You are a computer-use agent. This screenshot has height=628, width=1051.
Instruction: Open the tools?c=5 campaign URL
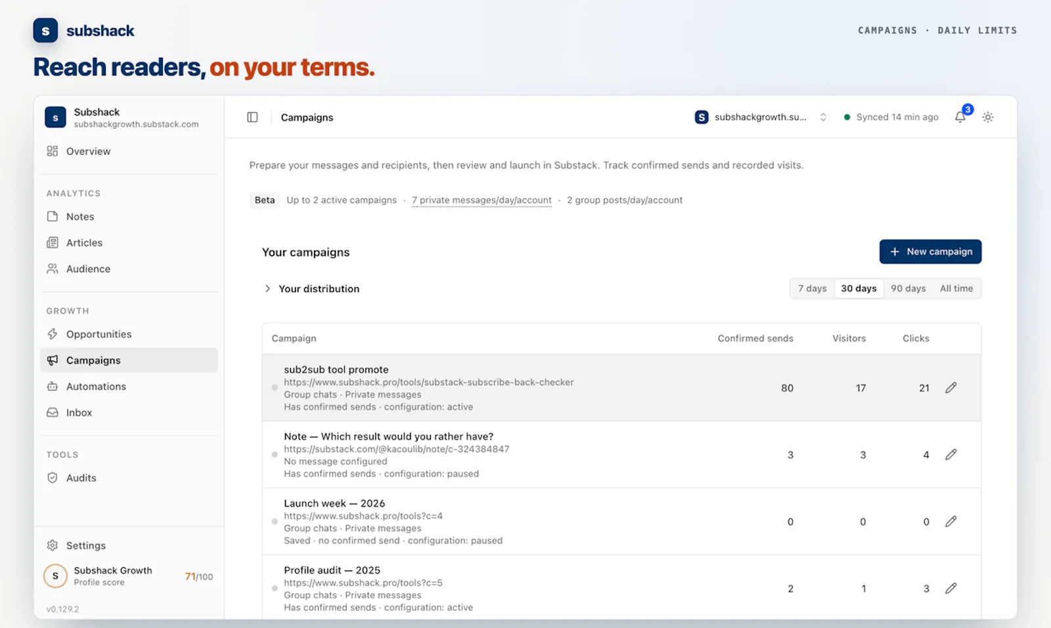363,583
